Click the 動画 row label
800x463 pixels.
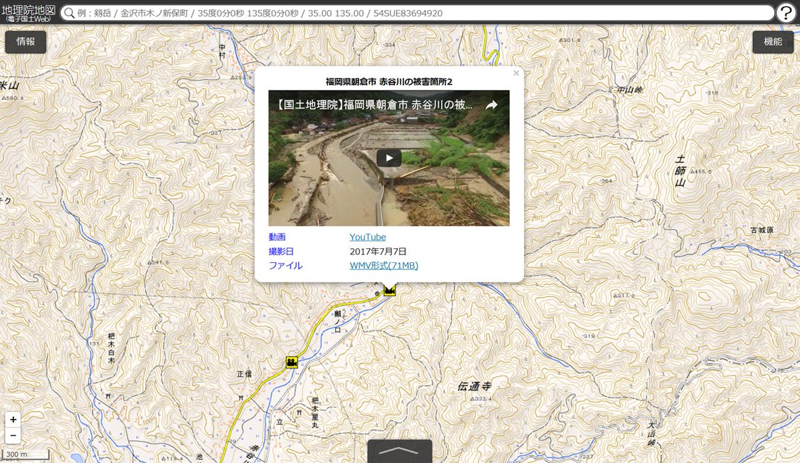[277, 237]
